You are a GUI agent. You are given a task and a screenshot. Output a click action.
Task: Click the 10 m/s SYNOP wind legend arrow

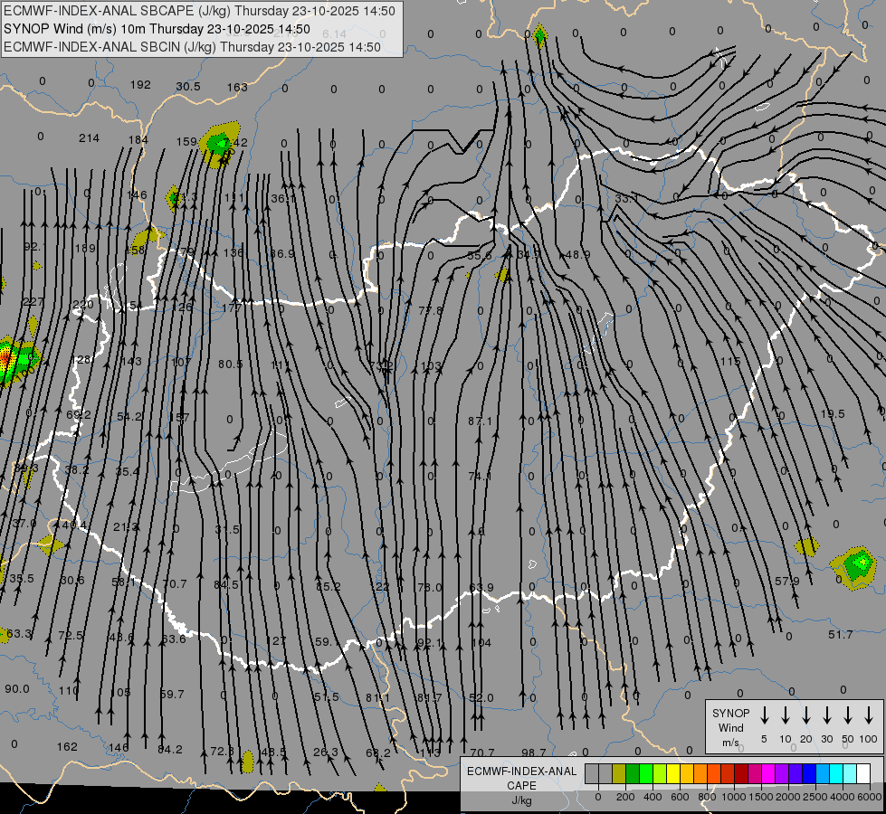(x=786, y=715)
